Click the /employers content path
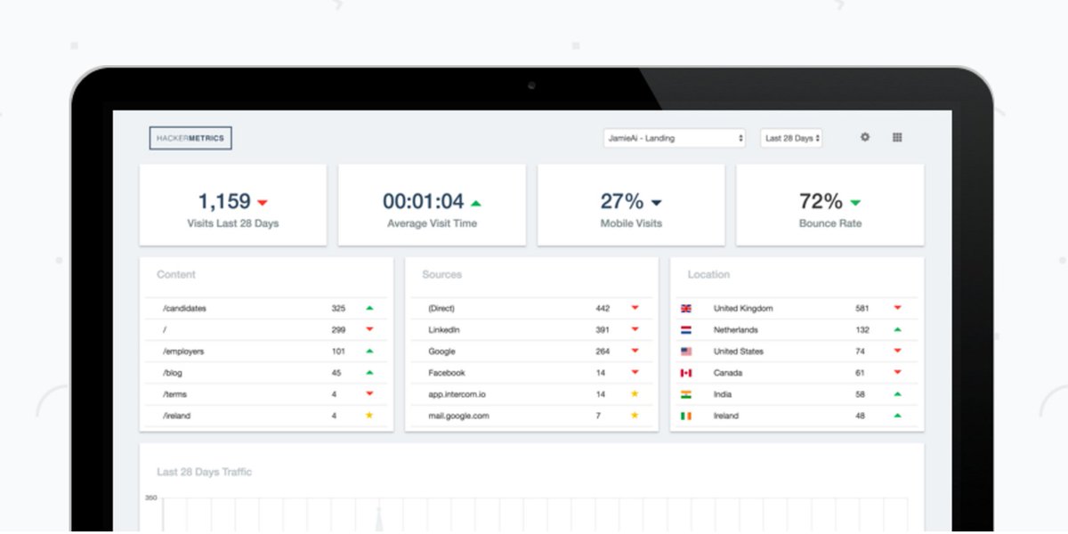 [x=182, y=352]
